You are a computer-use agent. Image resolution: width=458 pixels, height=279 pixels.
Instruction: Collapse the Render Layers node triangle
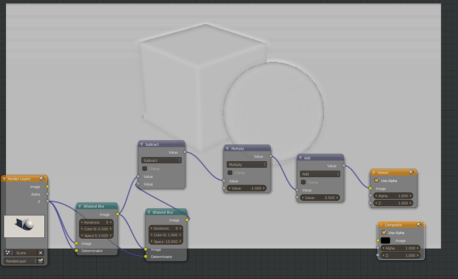[4, 179]
